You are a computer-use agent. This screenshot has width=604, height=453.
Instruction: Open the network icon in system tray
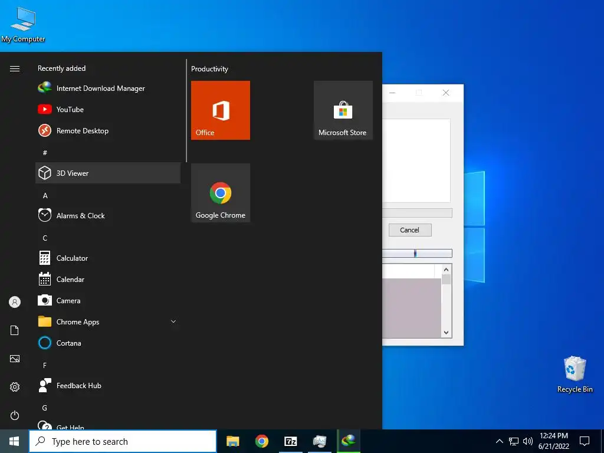click(x=514, y=441)
